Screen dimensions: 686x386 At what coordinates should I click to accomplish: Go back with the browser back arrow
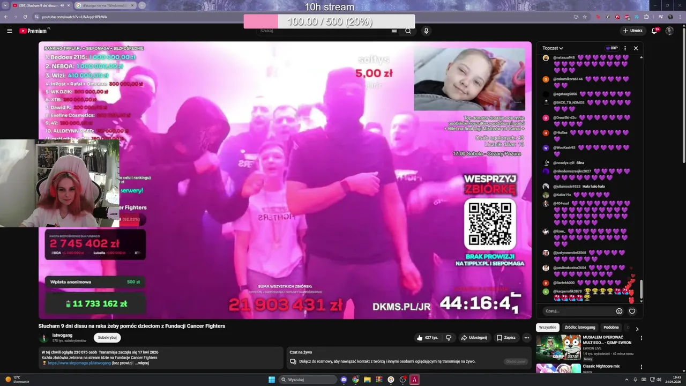pyautogui.click(x=6, y=17)
